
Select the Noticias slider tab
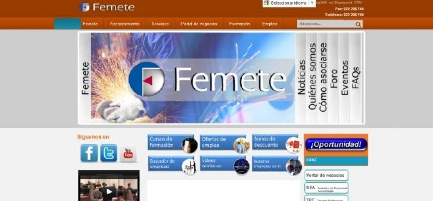[x=301, y=78]
